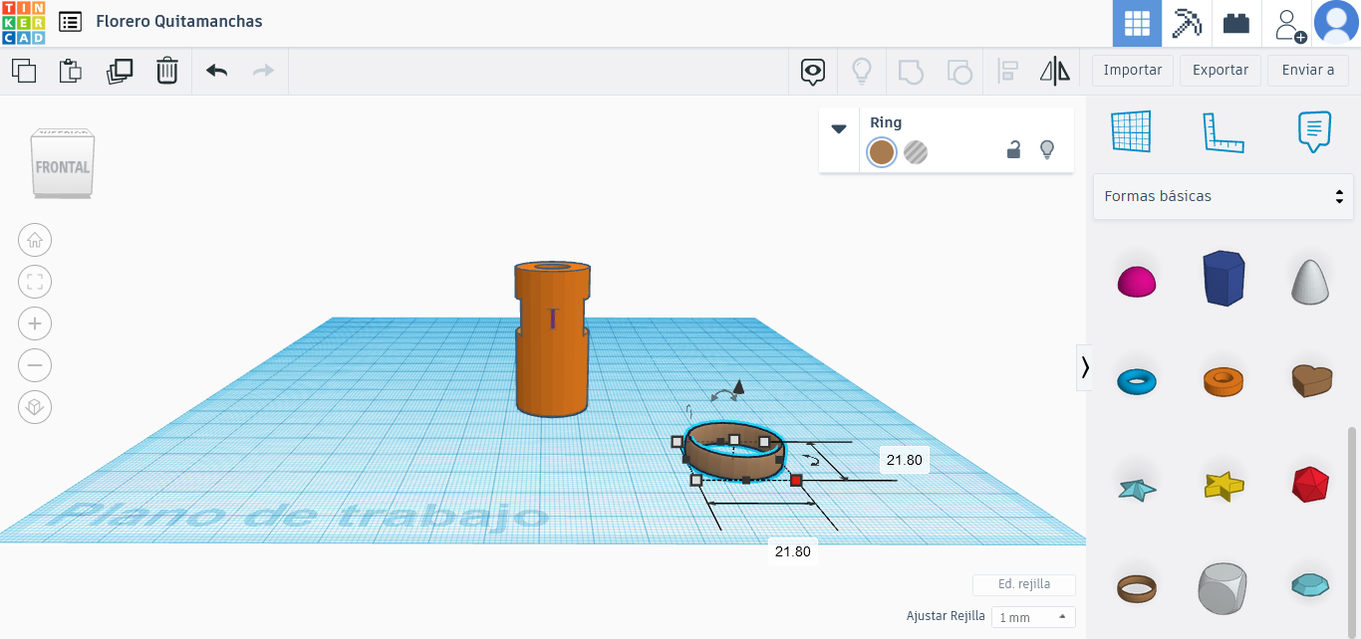Paste from clipboard
Screen dimensions: 1361x639
71,71
